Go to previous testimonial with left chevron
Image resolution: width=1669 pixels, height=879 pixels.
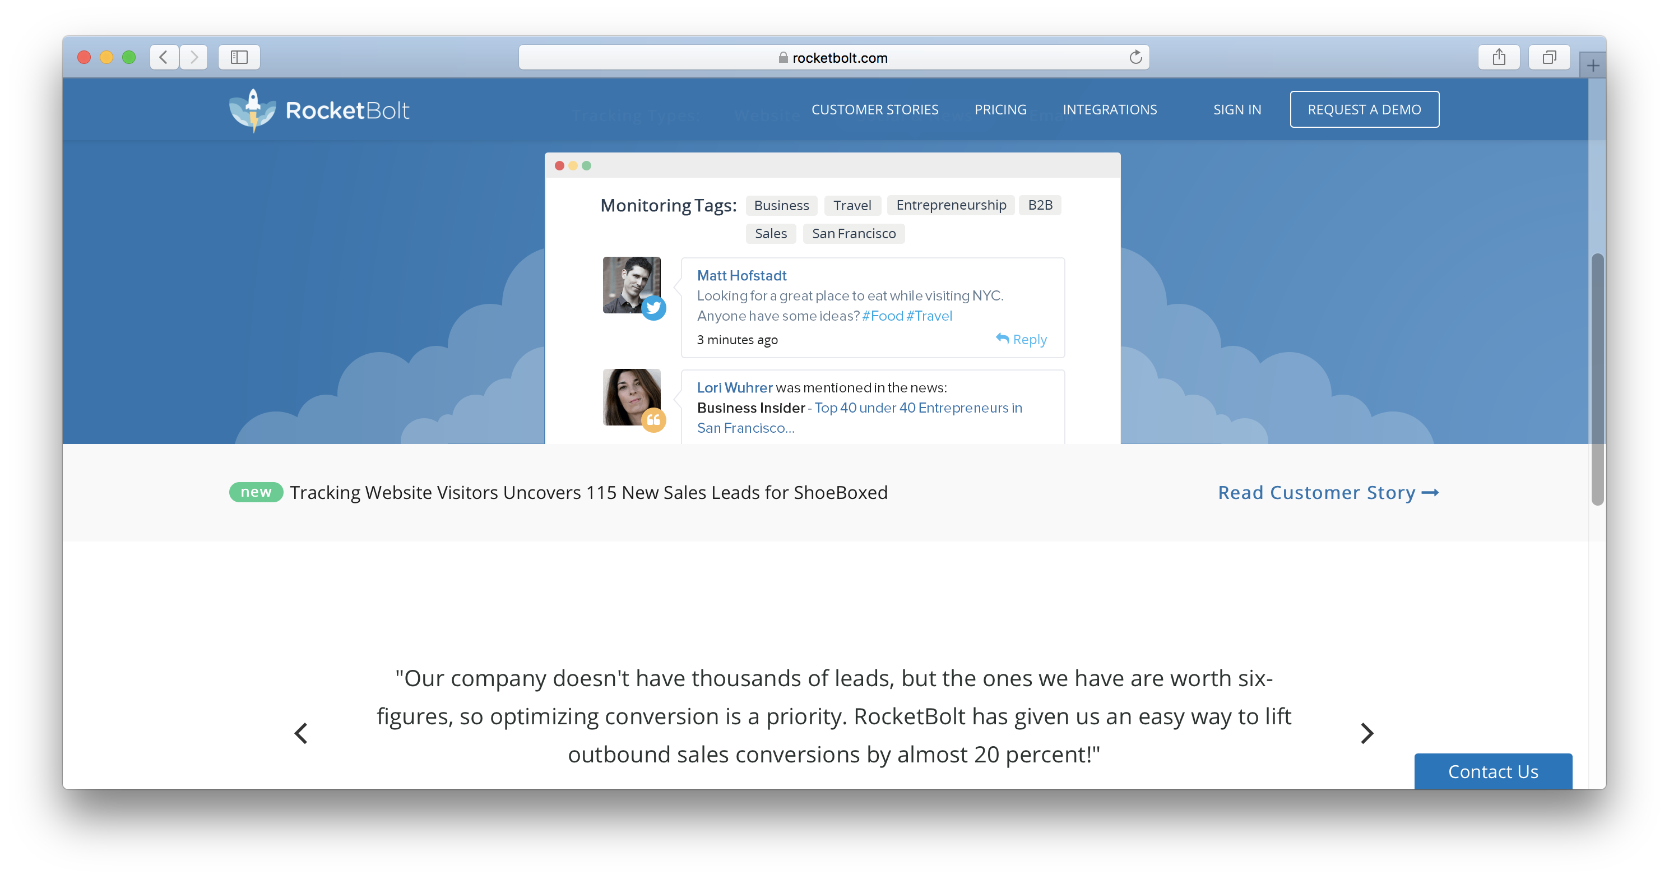[300, 733]
